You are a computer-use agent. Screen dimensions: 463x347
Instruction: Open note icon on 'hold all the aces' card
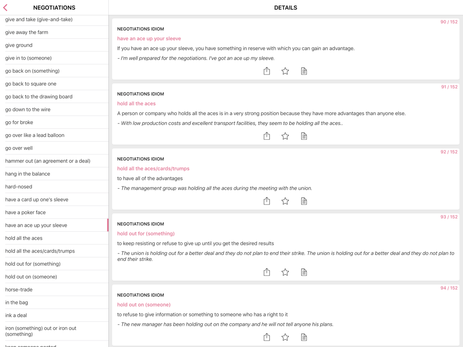(304, 136)
